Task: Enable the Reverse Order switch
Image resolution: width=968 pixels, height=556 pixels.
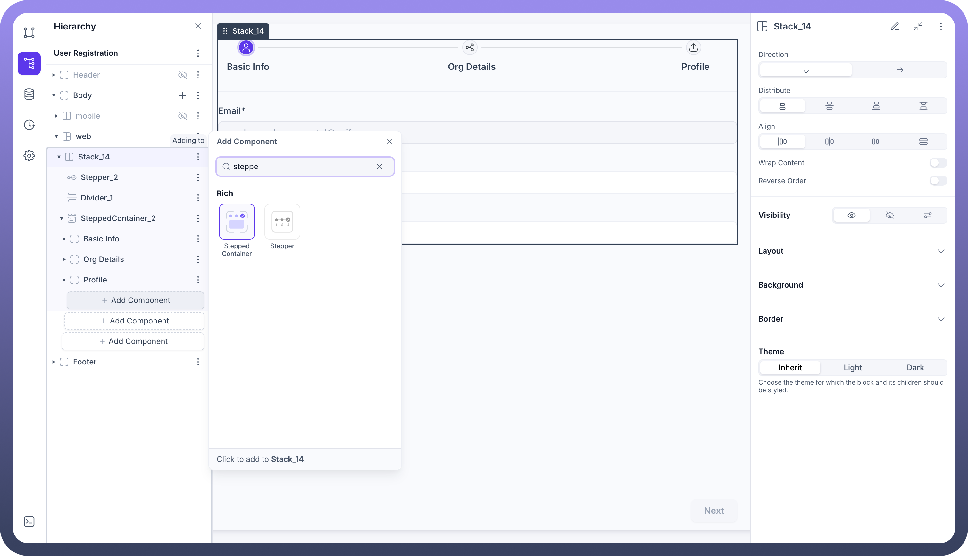Action: [938, 181]
